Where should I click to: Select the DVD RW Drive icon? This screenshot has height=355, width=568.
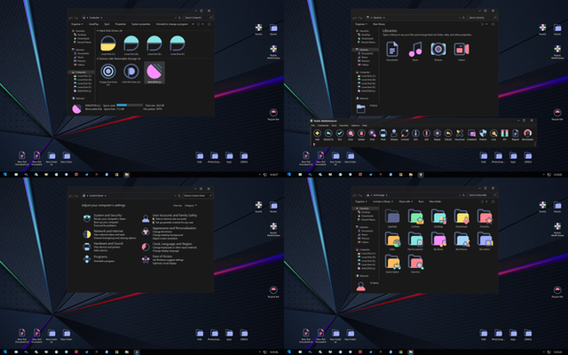[131, 71]
